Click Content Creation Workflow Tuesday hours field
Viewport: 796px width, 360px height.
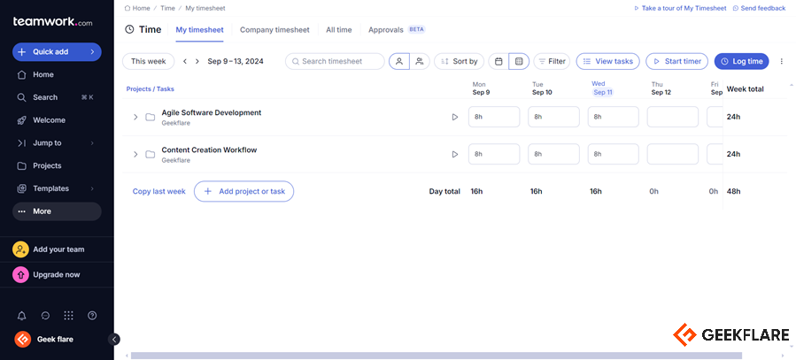(554, 154)
